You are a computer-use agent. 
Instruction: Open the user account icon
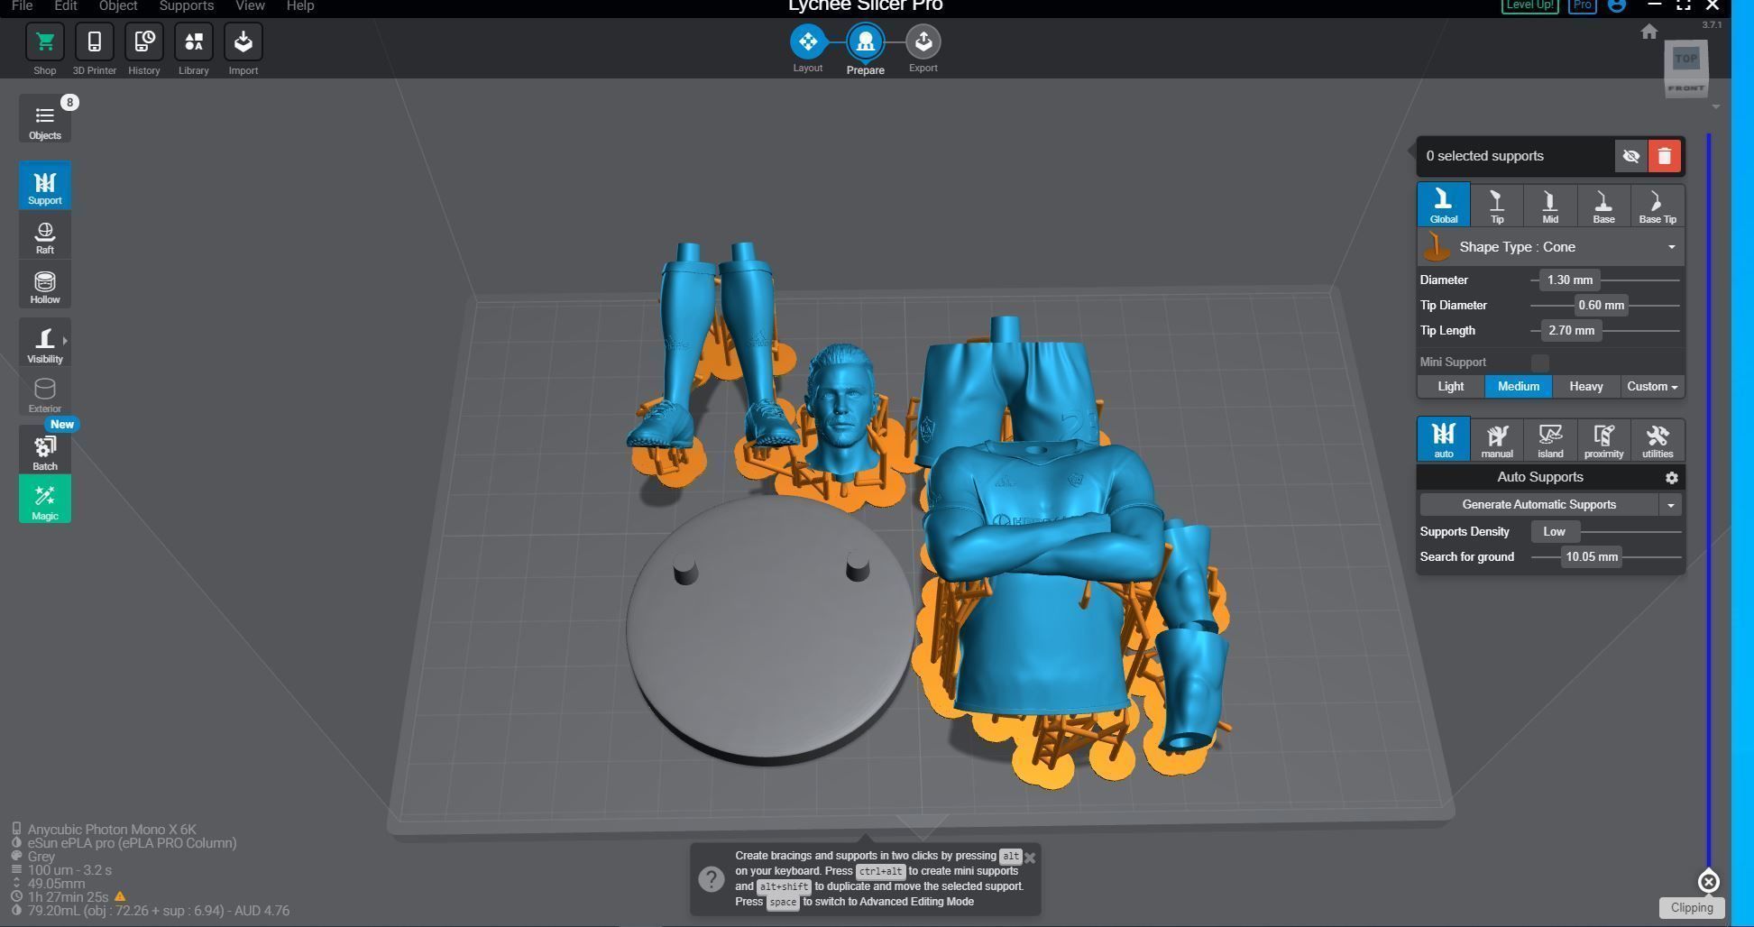(1617, 5)
